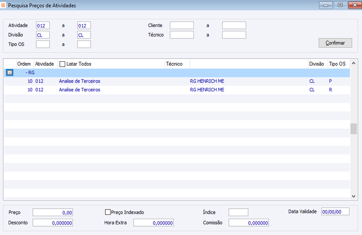Click the first Técnico filter field
Screen dimensions: 362x235
click(181, 35)
